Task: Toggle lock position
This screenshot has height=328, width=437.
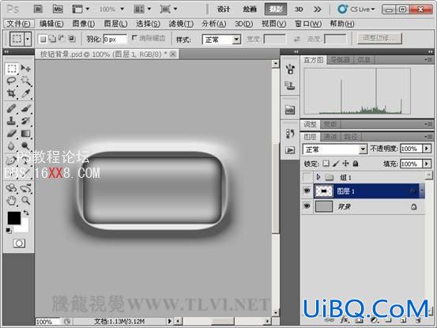Action: [x=345, y=164]
